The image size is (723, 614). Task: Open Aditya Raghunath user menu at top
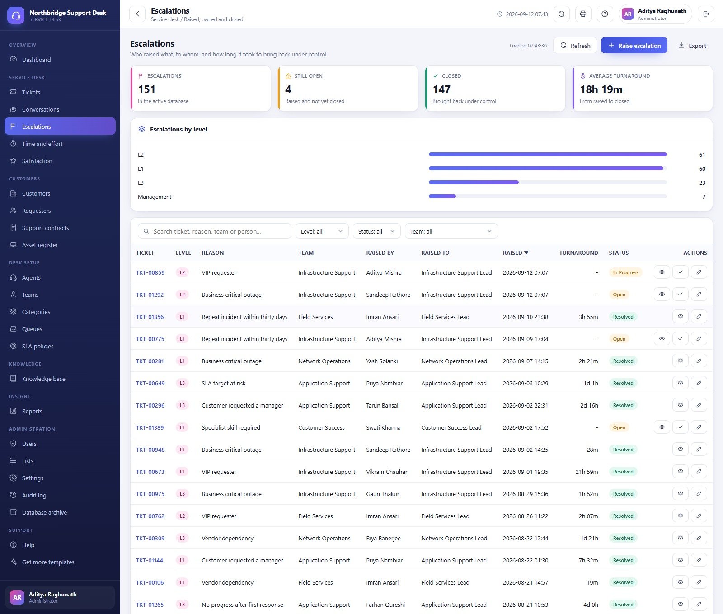655,14
